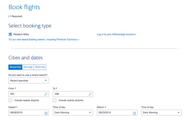This screenshot has width=193, height=120.
Task: Open the return Time of day dropdown
Action: (x=161, y=113)
